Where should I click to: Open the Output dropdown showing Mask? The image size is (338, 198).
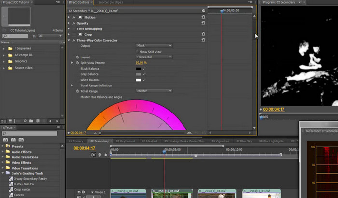pos(154,45)
